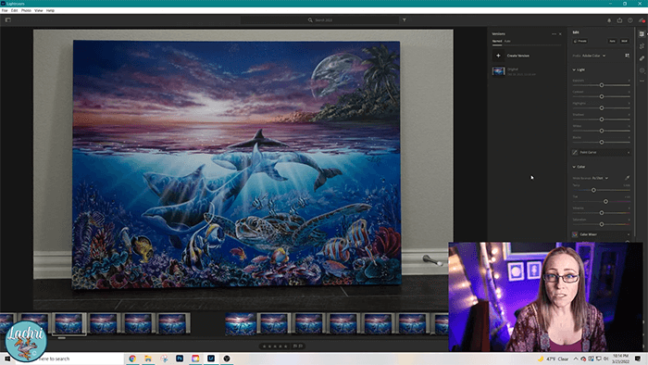The height and width of the screenshot is (365, 648).
Task: Open Versions panel three-dot menu
Action: pyautogui.click(x=554, y=34)
